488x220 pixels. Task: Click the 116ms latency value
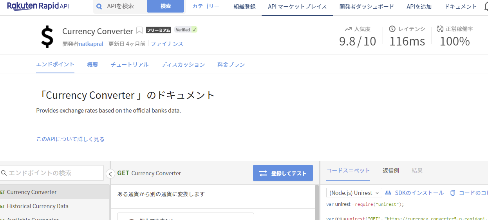[x=407, y=41]
